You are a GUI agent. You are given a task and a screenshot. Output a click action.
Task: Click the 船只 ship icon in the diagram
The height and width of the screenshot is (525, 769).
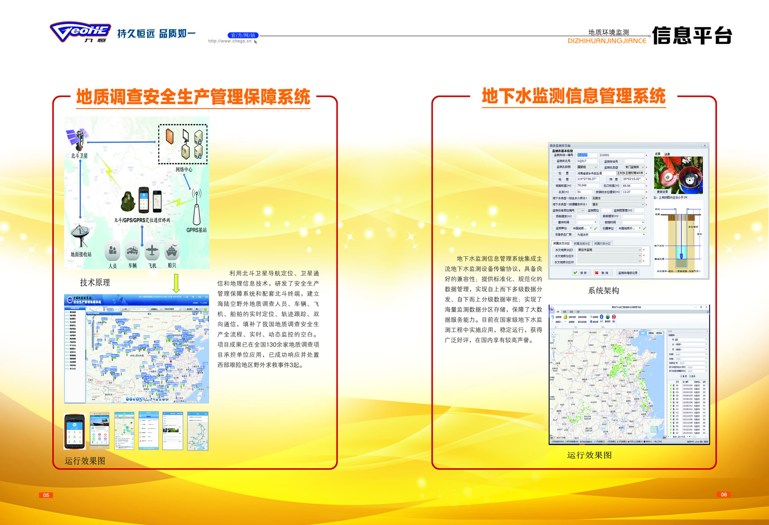click(172, 251)
